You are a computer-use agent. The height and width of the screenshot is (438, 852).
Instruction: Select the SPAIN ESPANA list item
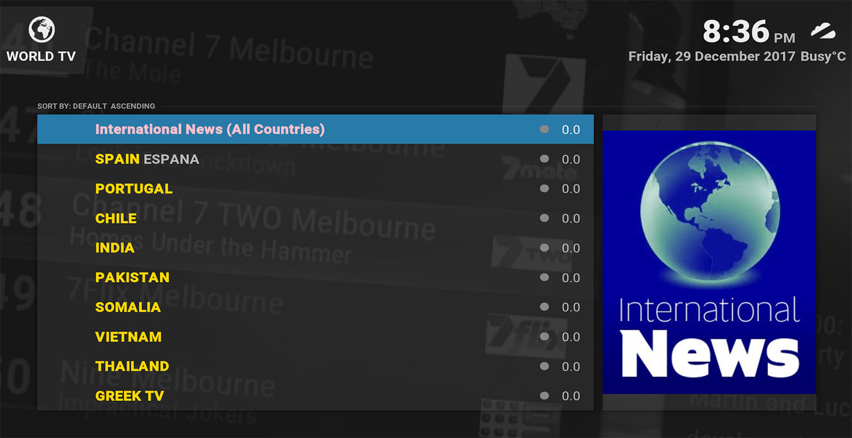315,159
